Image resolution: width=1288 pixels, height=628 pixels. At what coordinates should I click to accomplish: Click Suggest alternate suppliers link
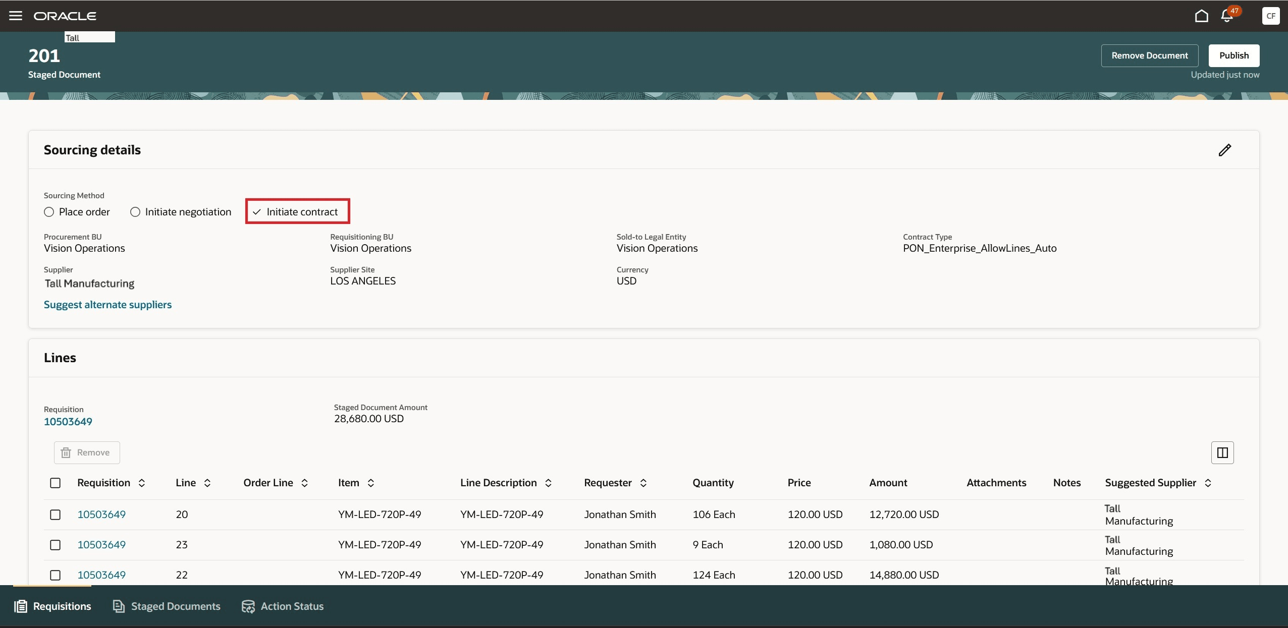click(x=108, y=305)
